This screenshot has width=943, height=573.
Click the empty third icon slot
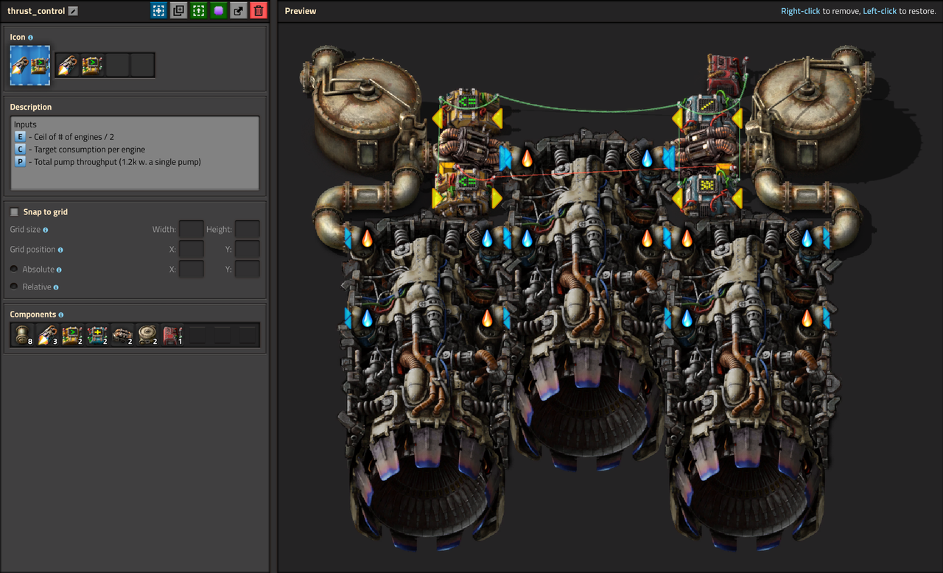[x=117, y=66]
